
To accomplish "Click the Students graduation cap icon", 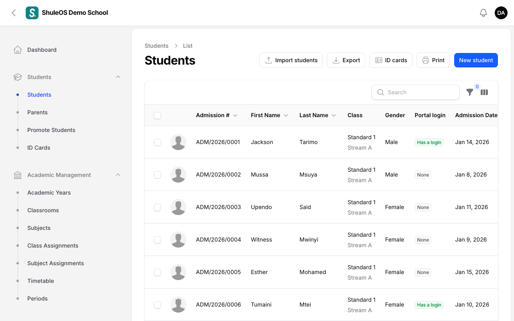I will pyautogui.click(x=18, y=77).
